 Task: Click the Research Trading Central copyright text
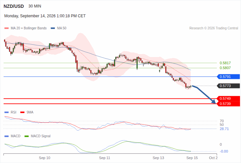pos(214,28)
